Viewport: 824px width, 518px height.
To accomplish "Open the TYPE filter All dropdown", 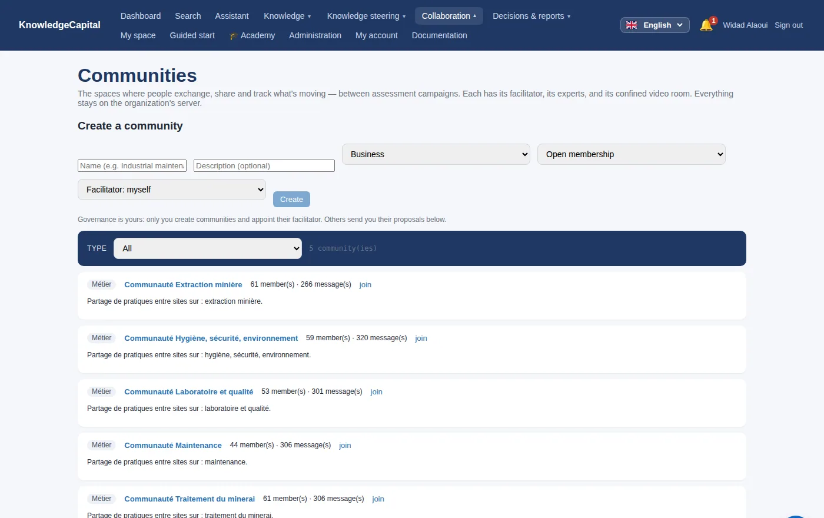I will (208, 248).
